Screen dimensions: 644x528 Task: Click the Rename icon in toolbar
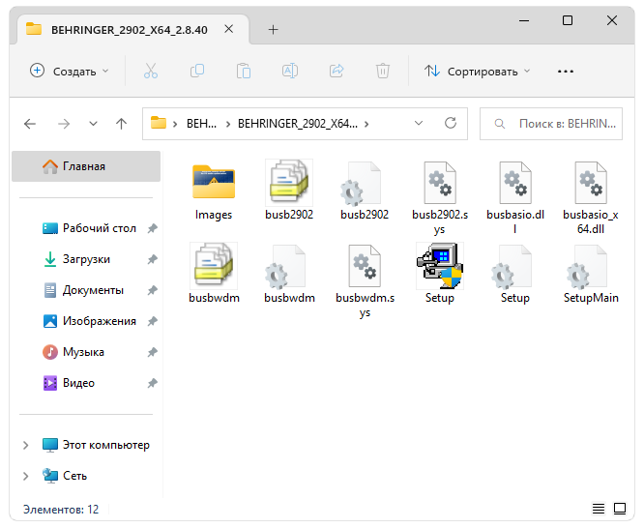(290, 71)
